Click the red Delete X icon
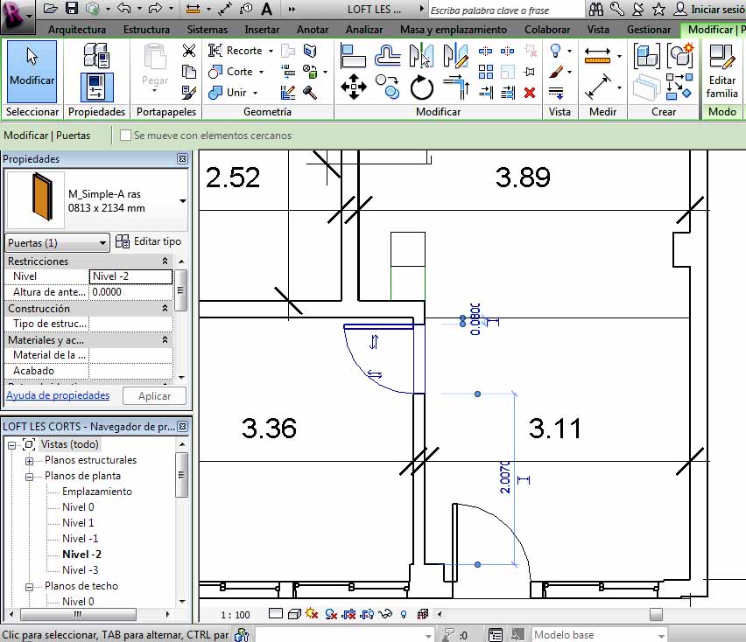 pos(529,92)
